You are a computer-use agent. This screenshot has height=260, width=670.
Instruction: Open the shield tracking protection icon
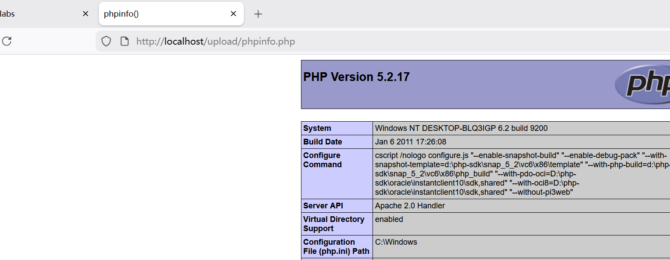(106, 41)
